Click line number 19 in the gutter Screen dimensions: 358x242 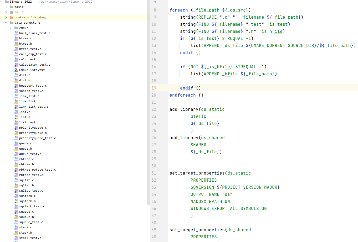(x=154, y=88)
